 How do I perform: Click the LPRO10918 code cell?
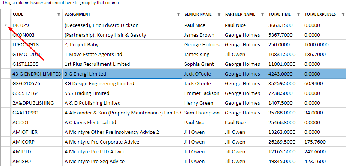pos(26,45)
